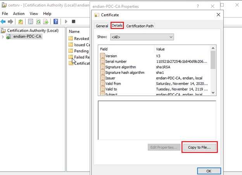Viewport: 242px width, 175px height.
Task: Click the Valid from field icon
Action: tap(102, 83)
